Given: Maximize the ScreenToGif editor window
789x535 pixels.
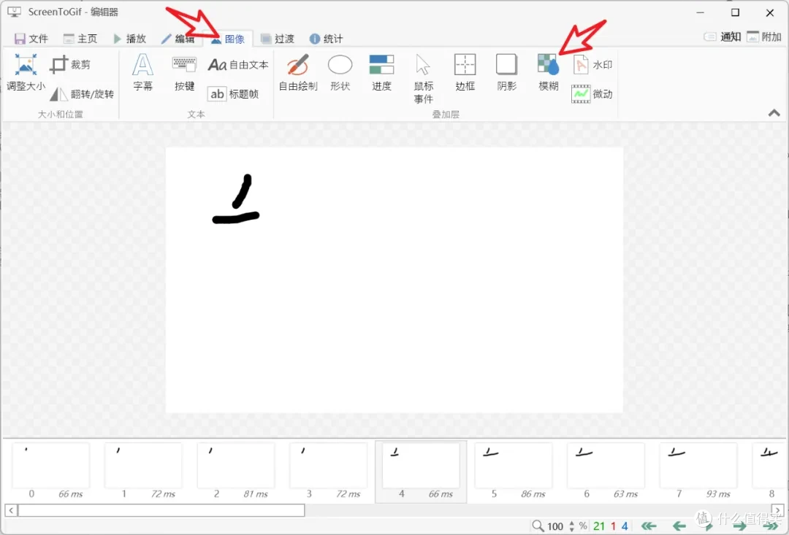Looking at the screenshot, I should point(735,12).
